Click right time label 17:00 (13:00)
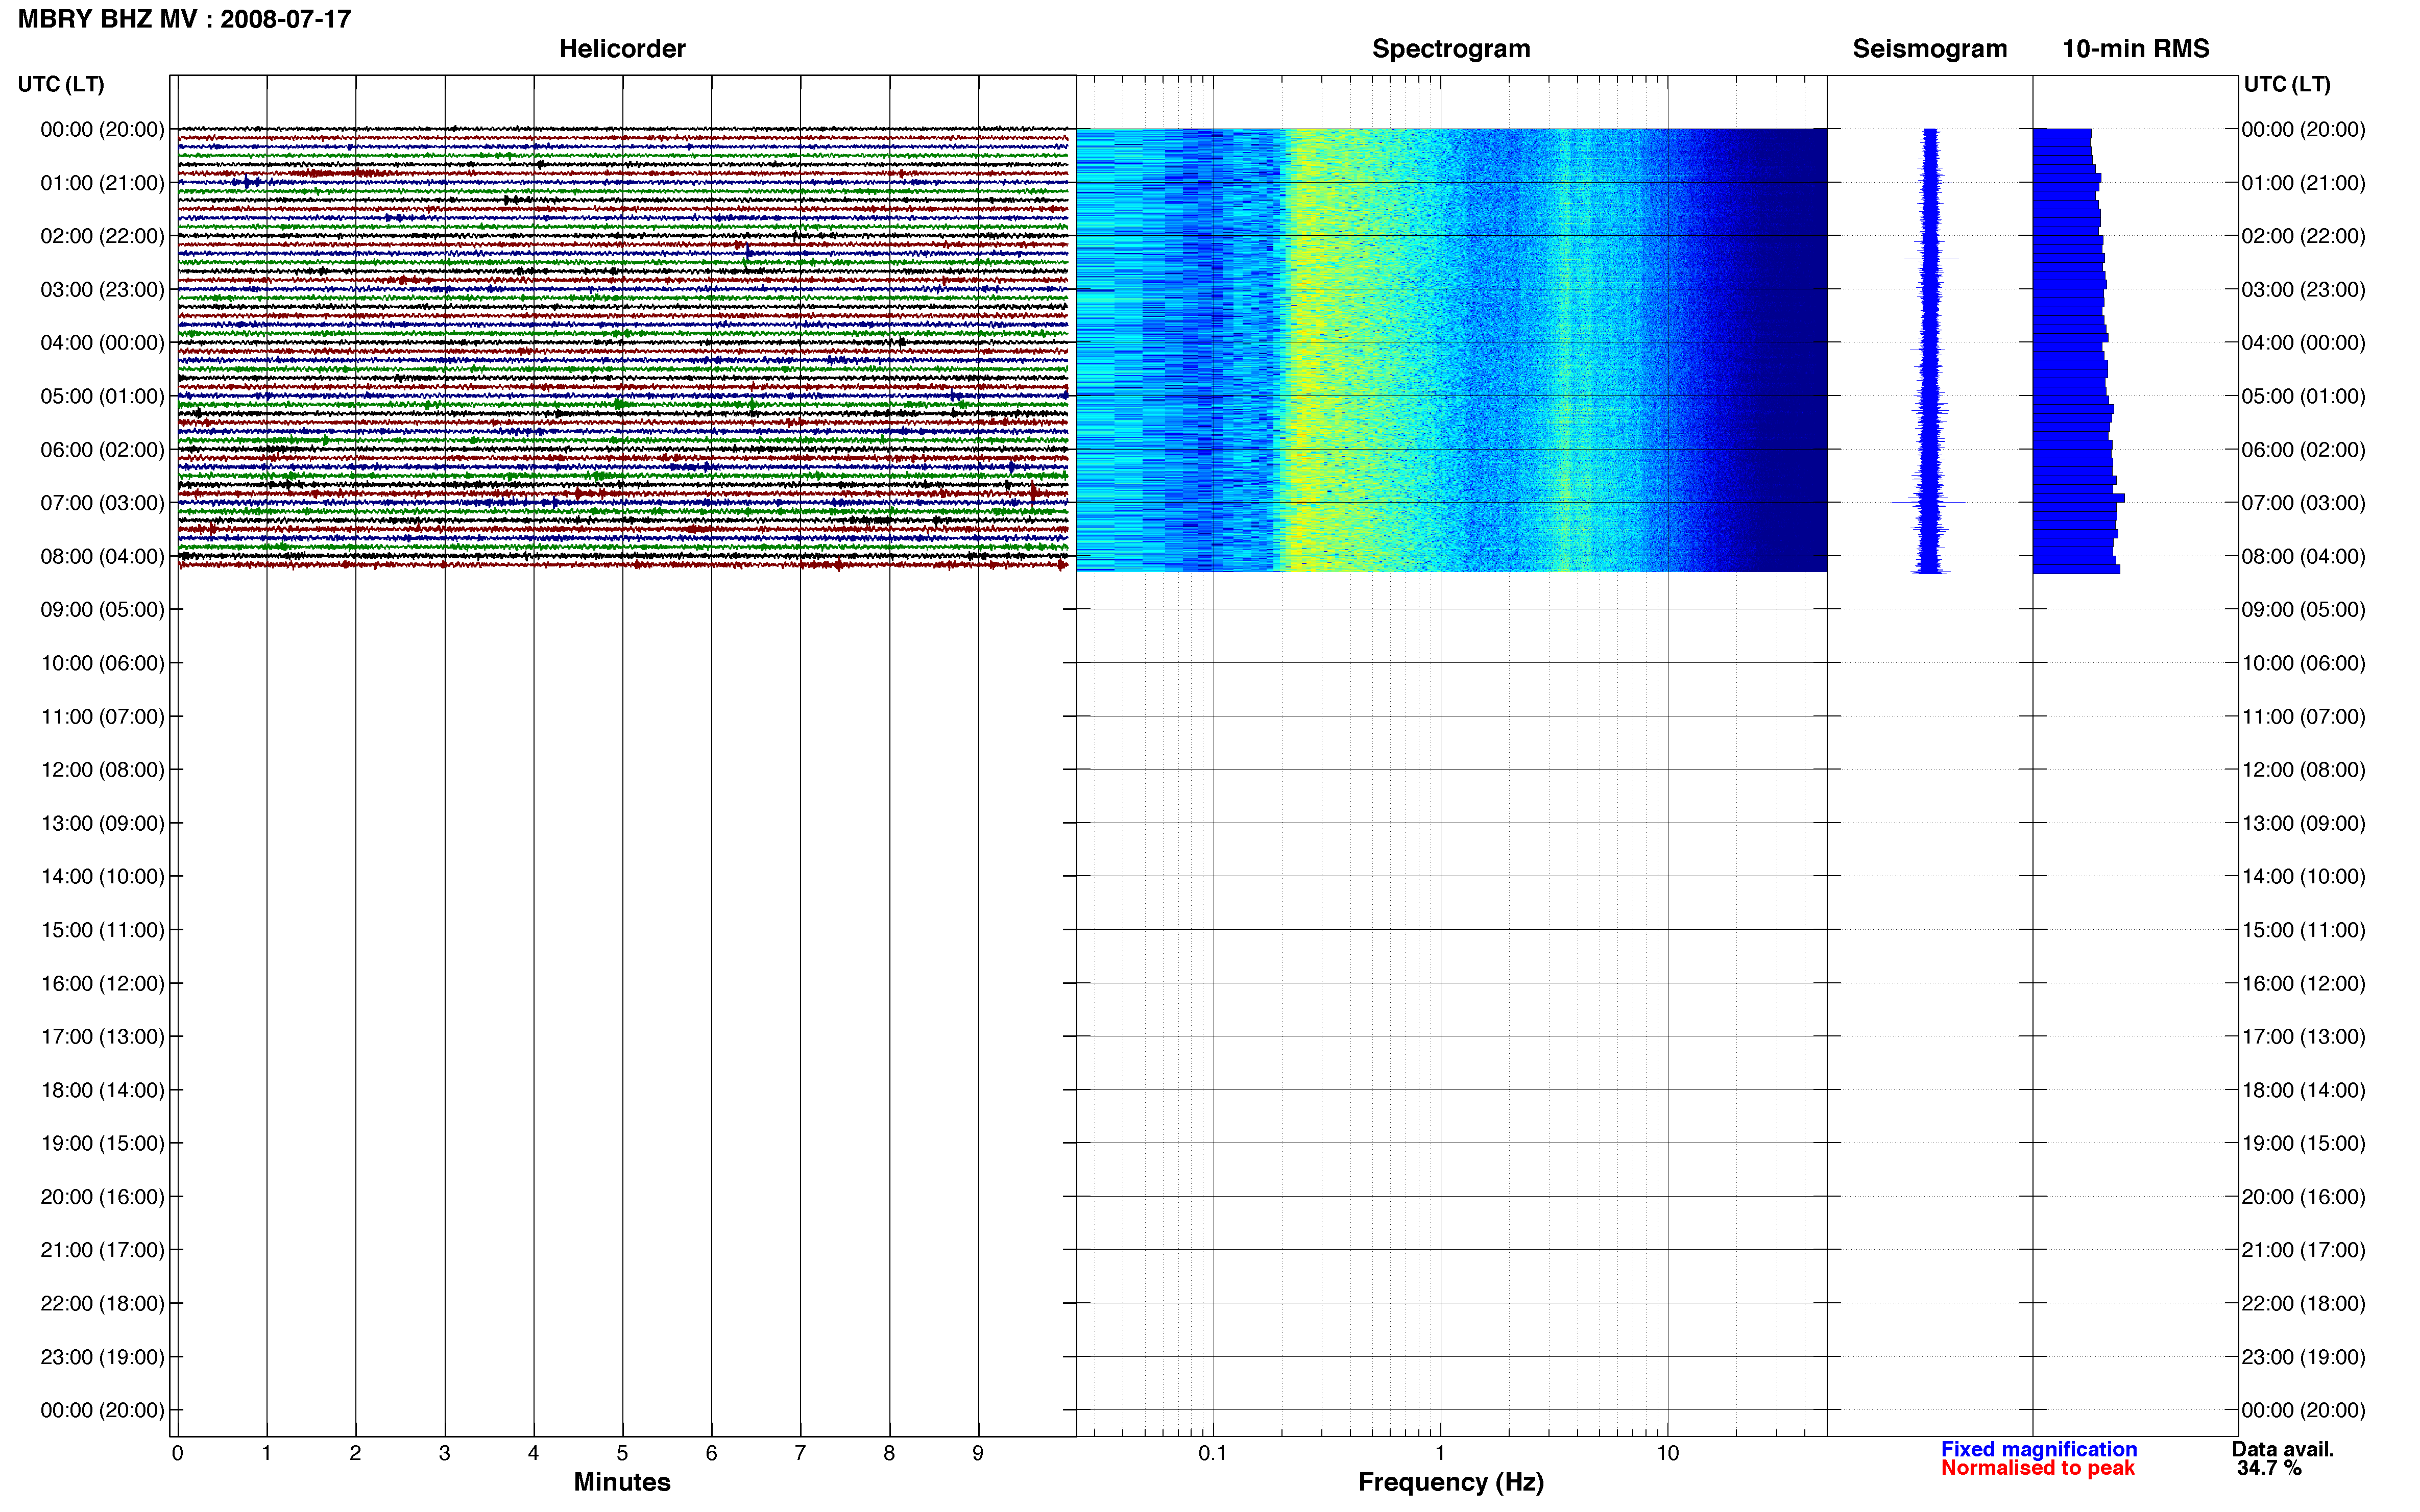The height and width of the screenshot is (1512, 2420). (2303, 1036)
